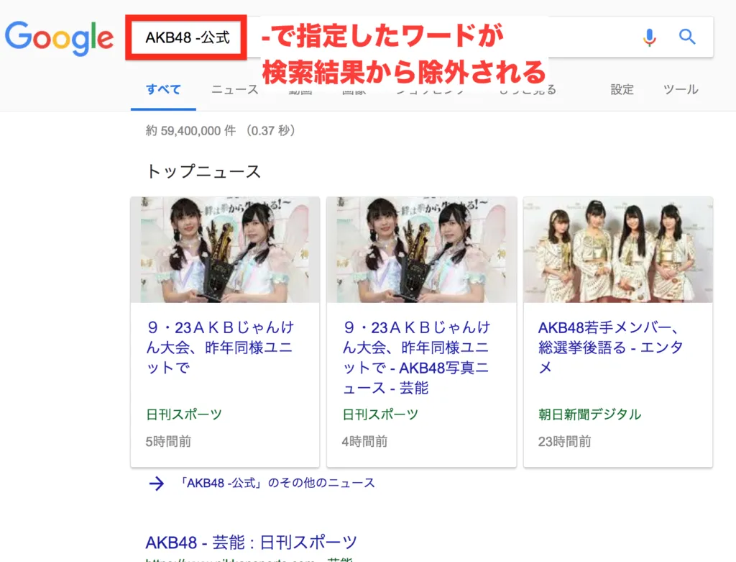The width and height of the screenshot is (736, 562).
Task: Click the 4時間前 timestamp
Action: click(x=364, y=442)
